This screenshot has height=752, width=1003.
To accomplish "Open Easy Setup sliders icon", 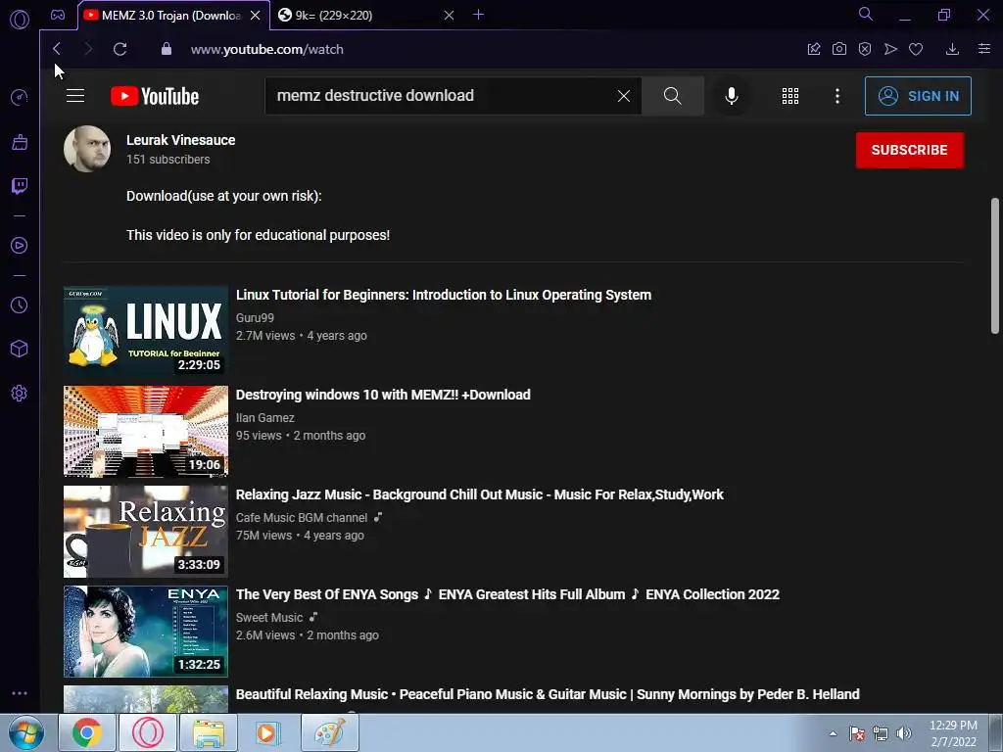I will pyautogui.click(x=984, y=49).
